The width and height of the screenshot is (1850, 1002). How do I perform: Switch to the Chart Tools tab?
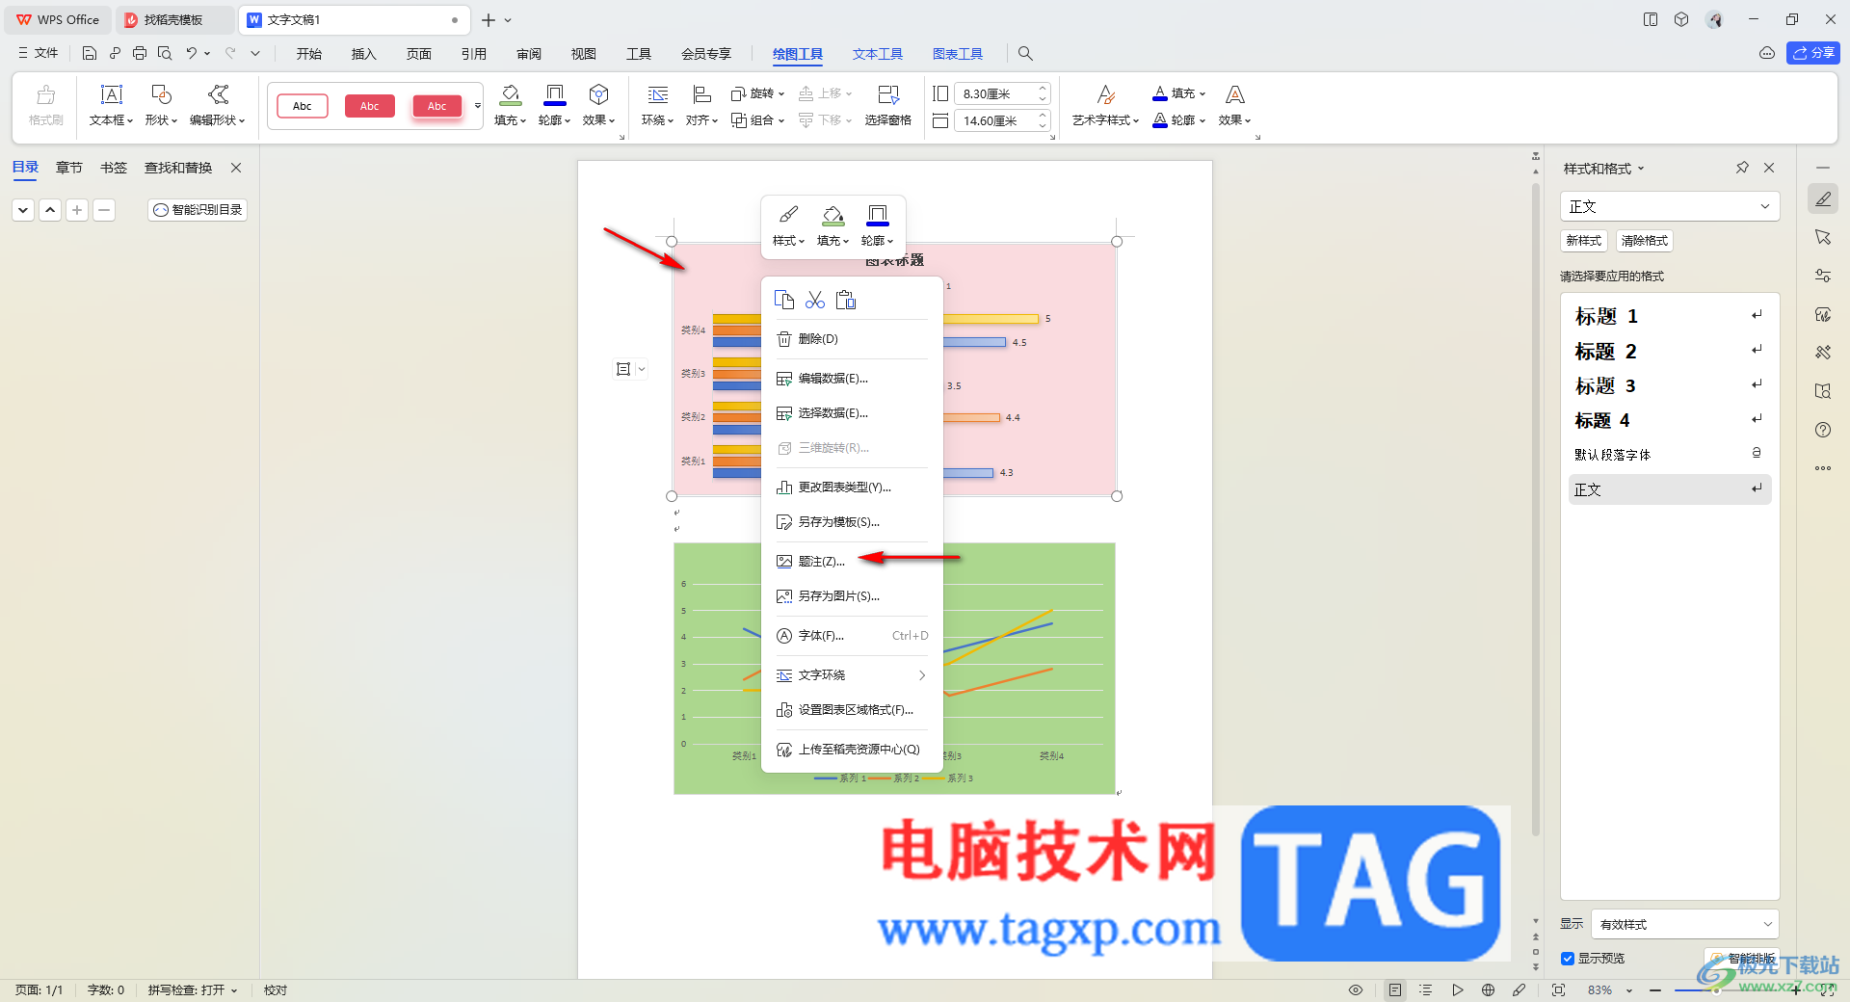click(x=958, y=54)
